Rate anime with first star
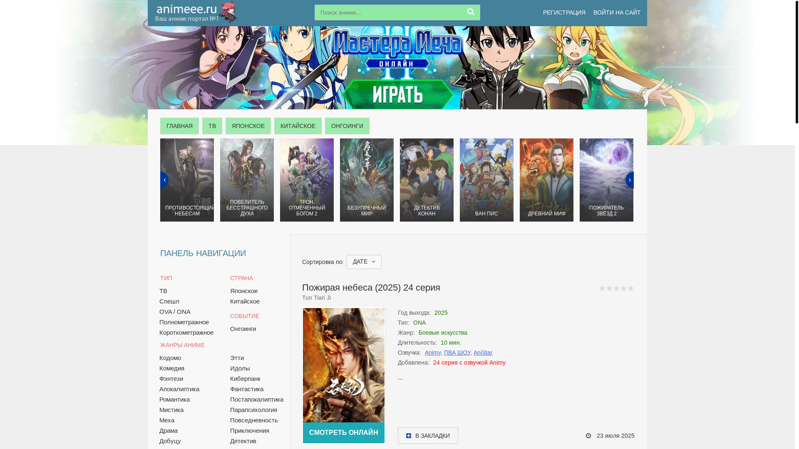This screenshot has width=799, height=449. 602,288
